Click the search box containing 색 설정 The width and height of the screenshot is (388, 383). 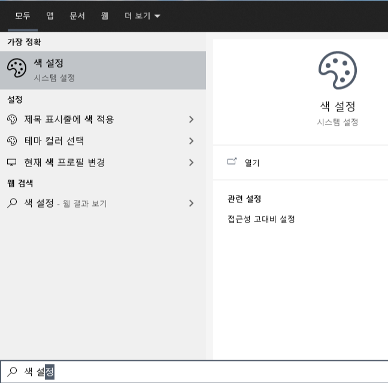click(194, 372)
